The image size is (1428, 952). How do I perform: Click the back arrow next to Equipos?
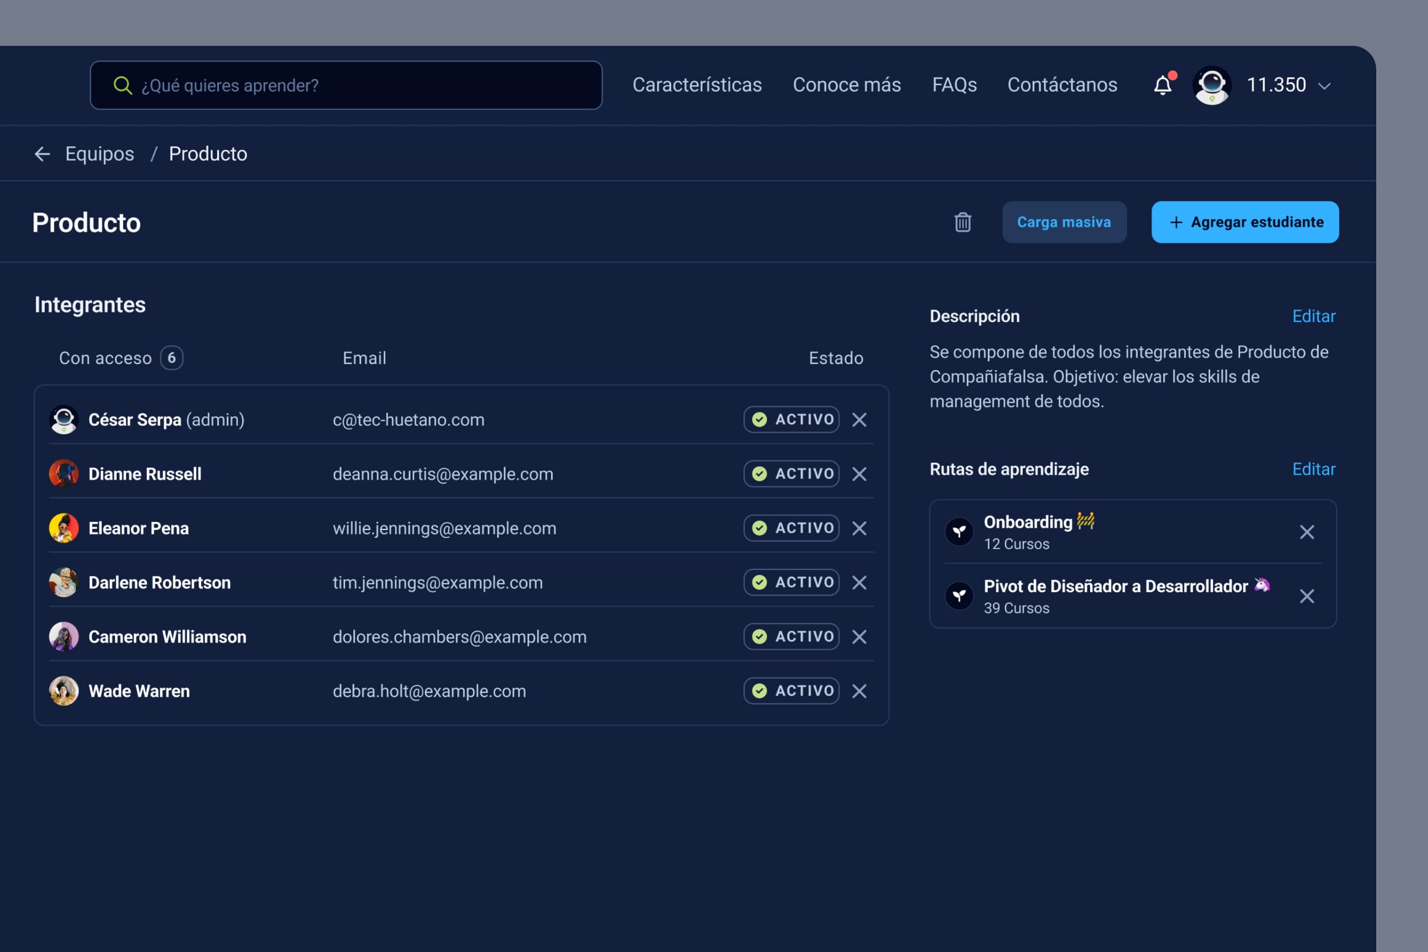42,154
